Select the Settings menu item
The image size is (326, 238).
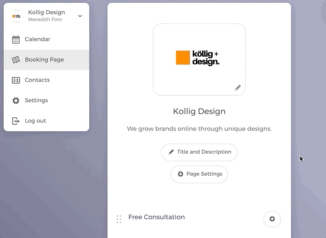[x=46, y=100]
